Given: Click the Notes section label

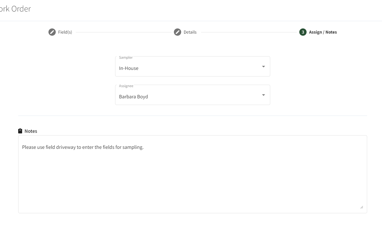Looking at the screenshot, I should (x=31, y=131).
